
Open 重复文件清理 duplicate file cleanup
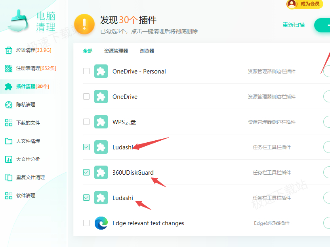(x=25, y=177)
